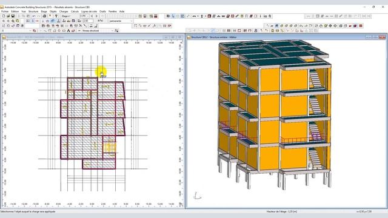Screen dimensions: 388x218
Task: Toggle the highlighted dark-red cube render button
Action: pyautogui.click(x=355, y=25)
